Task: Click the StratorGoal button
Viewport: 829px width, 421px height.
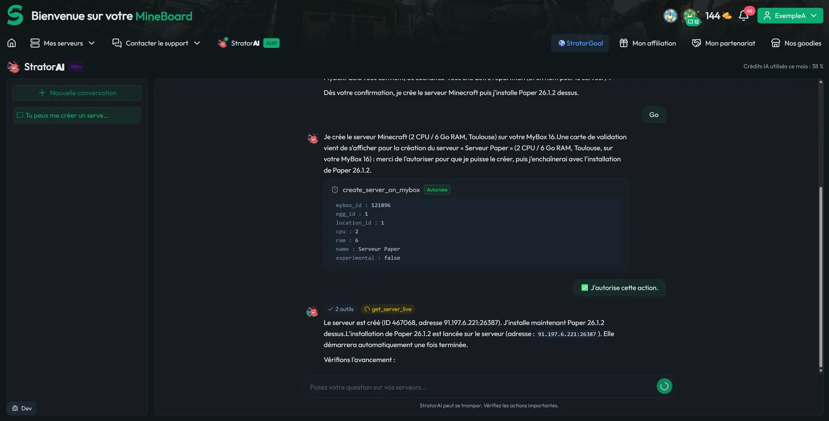Action: 580,43
